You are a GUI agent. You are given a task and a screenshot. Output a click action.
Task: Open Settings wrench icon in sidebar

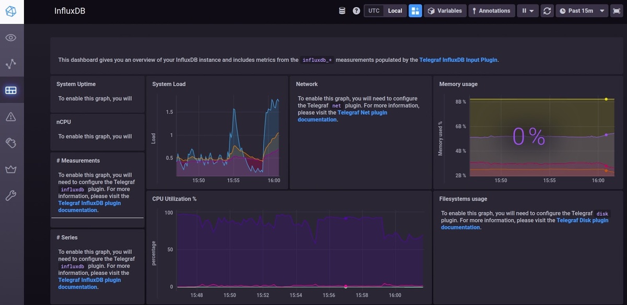pyautogui.click(x=11, y=196)
